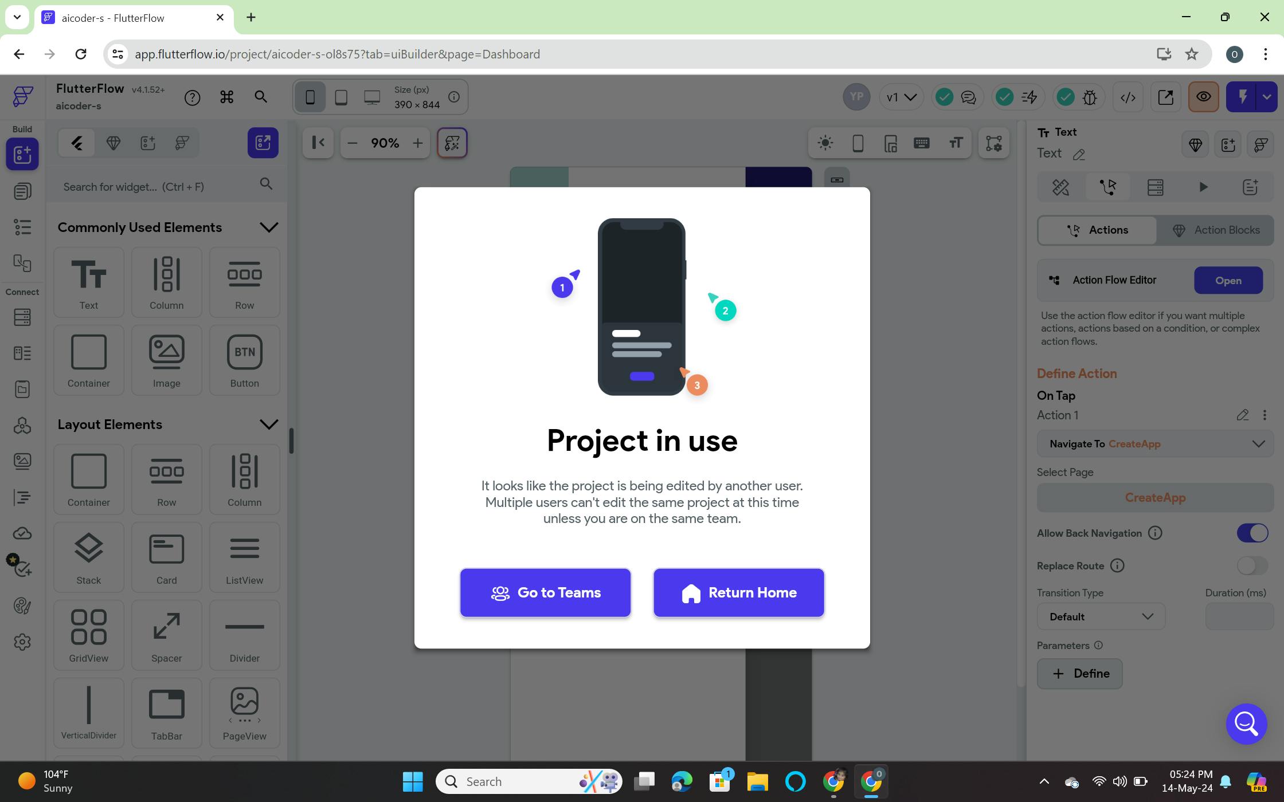Open Widget Tree sidebar icon
Screen dimensions: 1284x802
pyautogui.click(x=22, y=227)
